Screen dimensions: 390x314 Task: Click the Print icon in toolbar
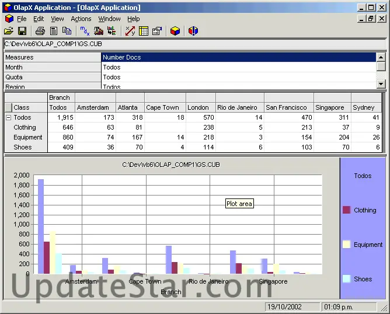point(40,31)
